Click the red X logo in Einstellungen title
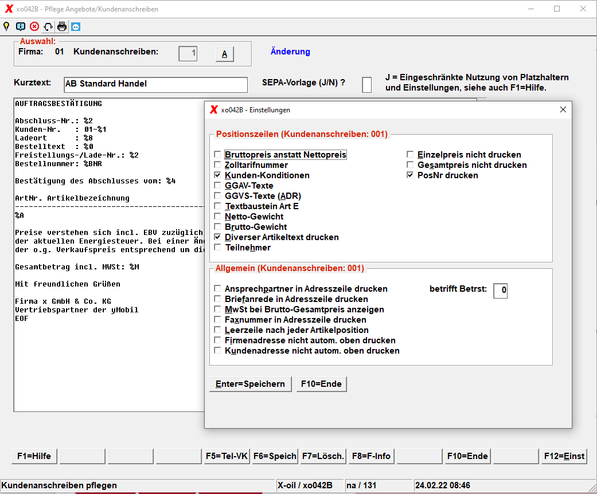This screenshot has width=597, height=494. tap(214, 109)
